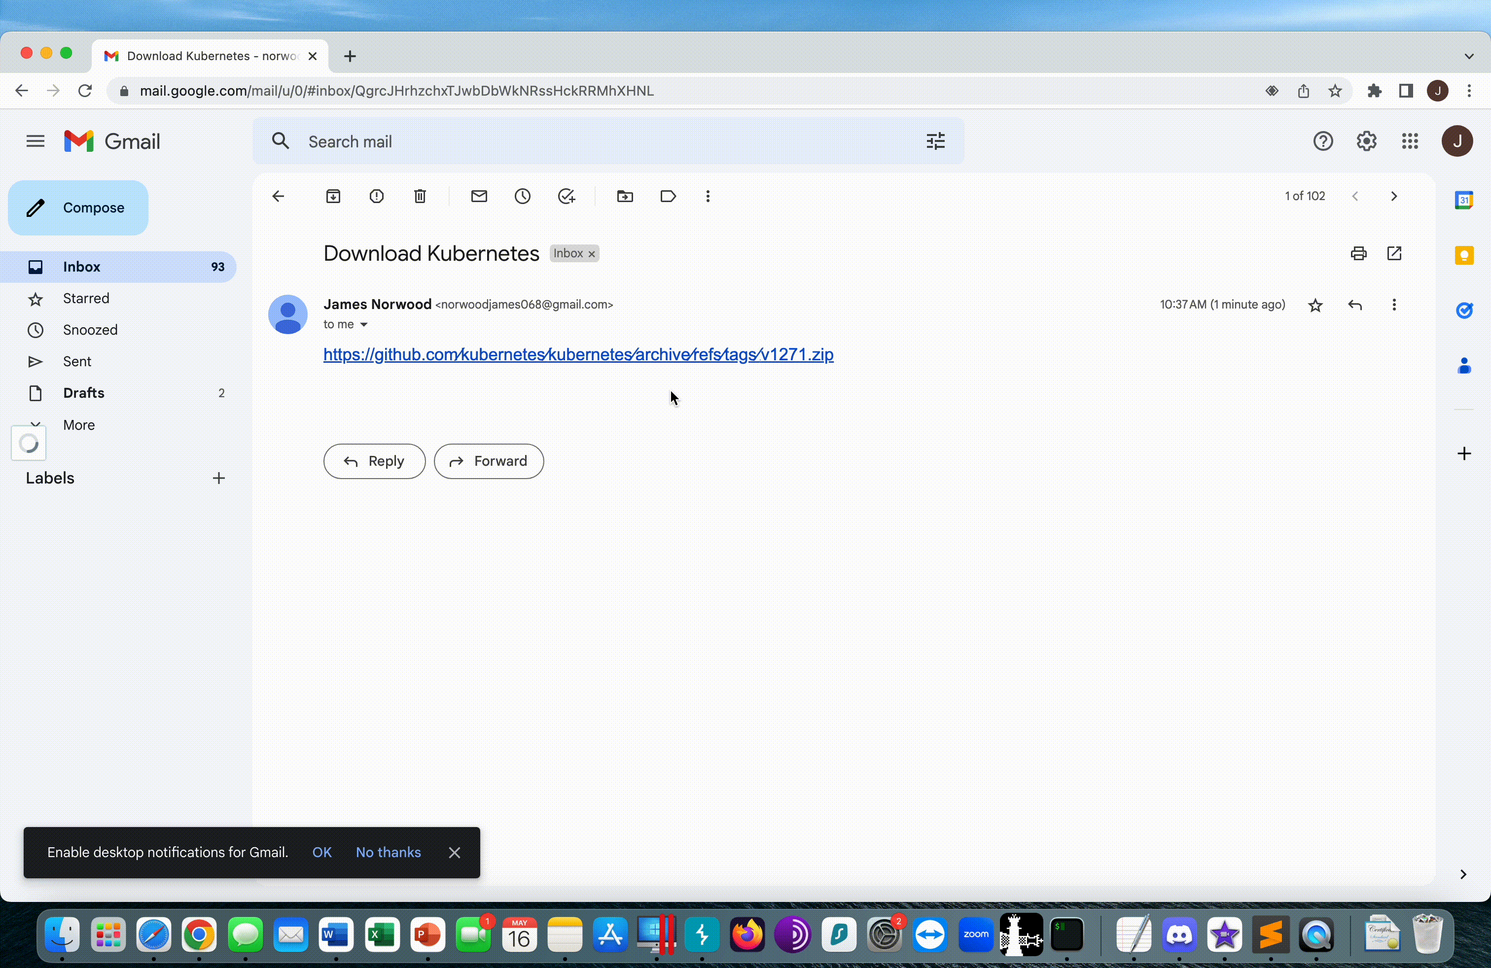
Task: Open the browser tab search dropdown
Action: click(x=1469, y=56)
